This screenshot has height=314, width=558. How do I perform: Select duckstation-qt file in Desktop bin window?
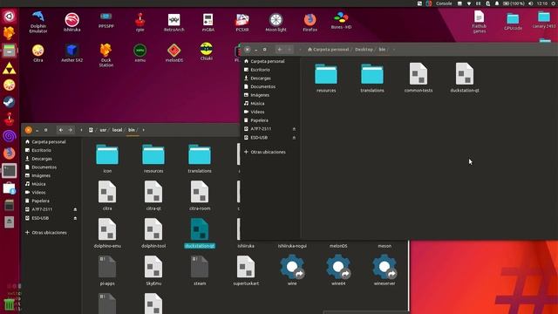465,78
